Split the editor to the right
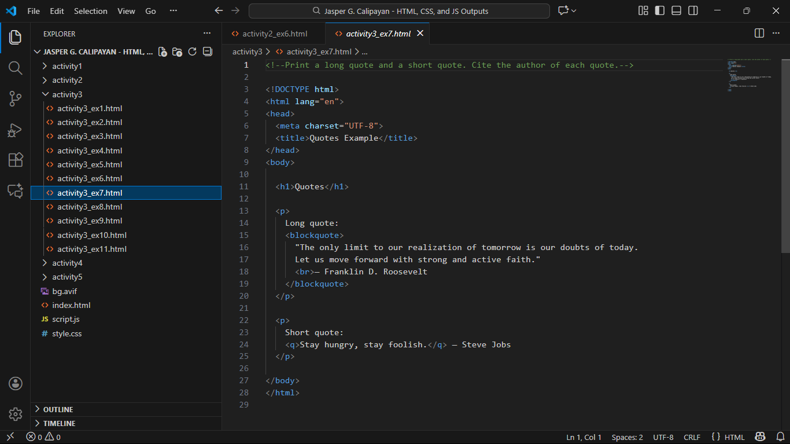 759,34
